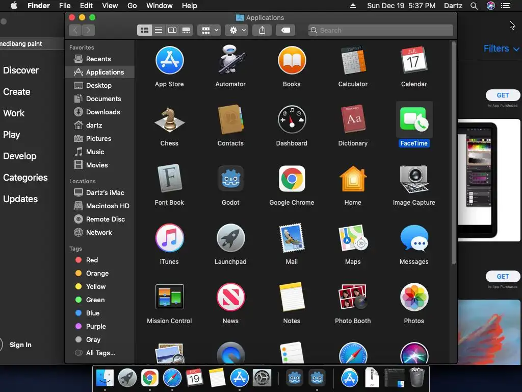Select the Books app icon
Viewport: 522px width, 392px height.
292,60
